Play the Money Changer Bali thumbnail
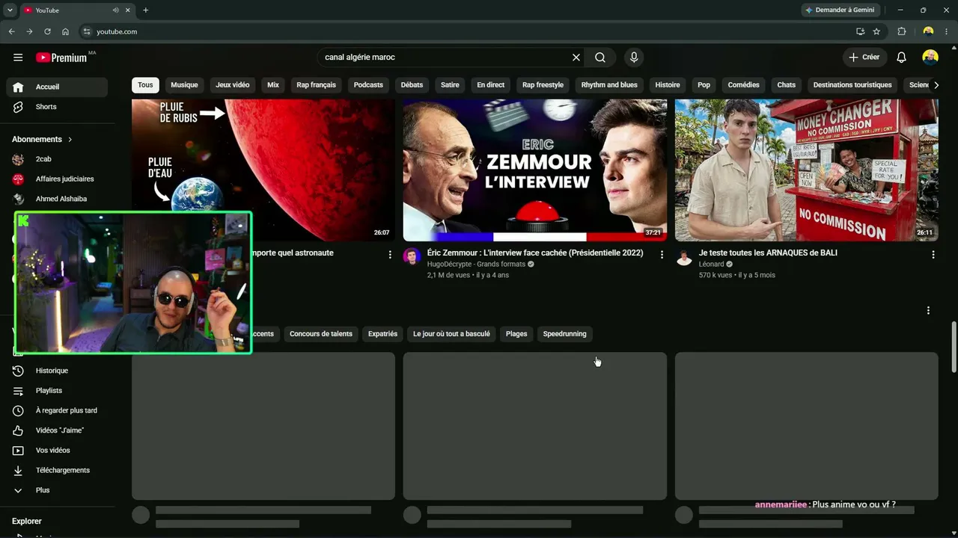Screen dimensions: 958x538 (x=807, y=170)
